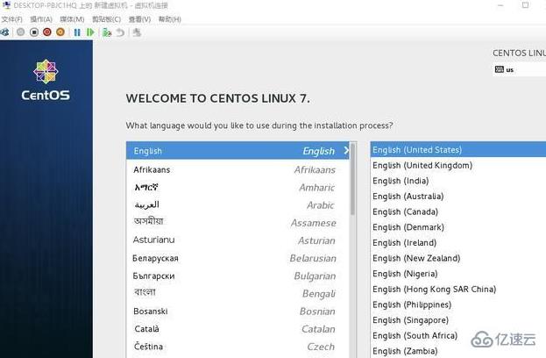Select the Belarusian language row
The image size is (546, 358).
pyautogui.click(x=238, y=258)
